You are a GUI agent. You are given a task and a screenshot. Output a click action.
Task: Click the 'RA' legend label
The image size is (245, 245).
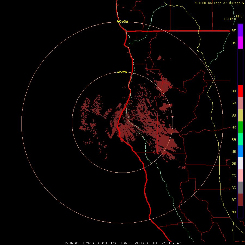[234, 140]
